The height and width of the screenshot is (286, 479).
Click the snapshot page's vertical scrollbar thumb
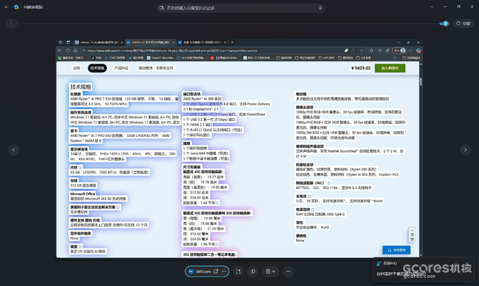click(421, 81)
